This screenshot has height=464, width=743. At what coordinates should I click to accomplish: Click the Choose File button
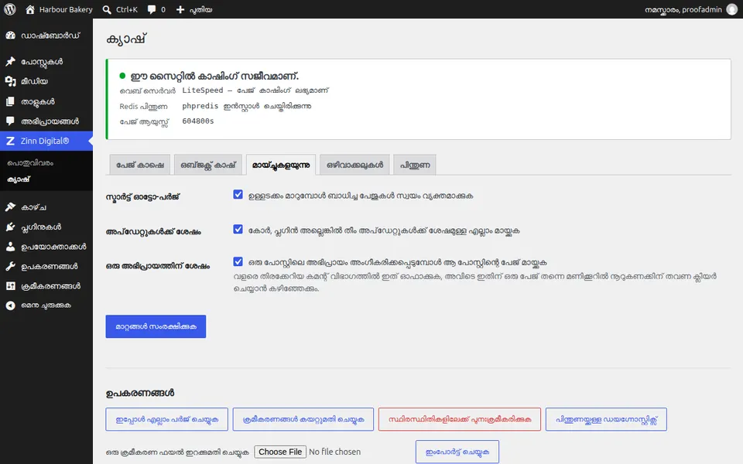280,452
